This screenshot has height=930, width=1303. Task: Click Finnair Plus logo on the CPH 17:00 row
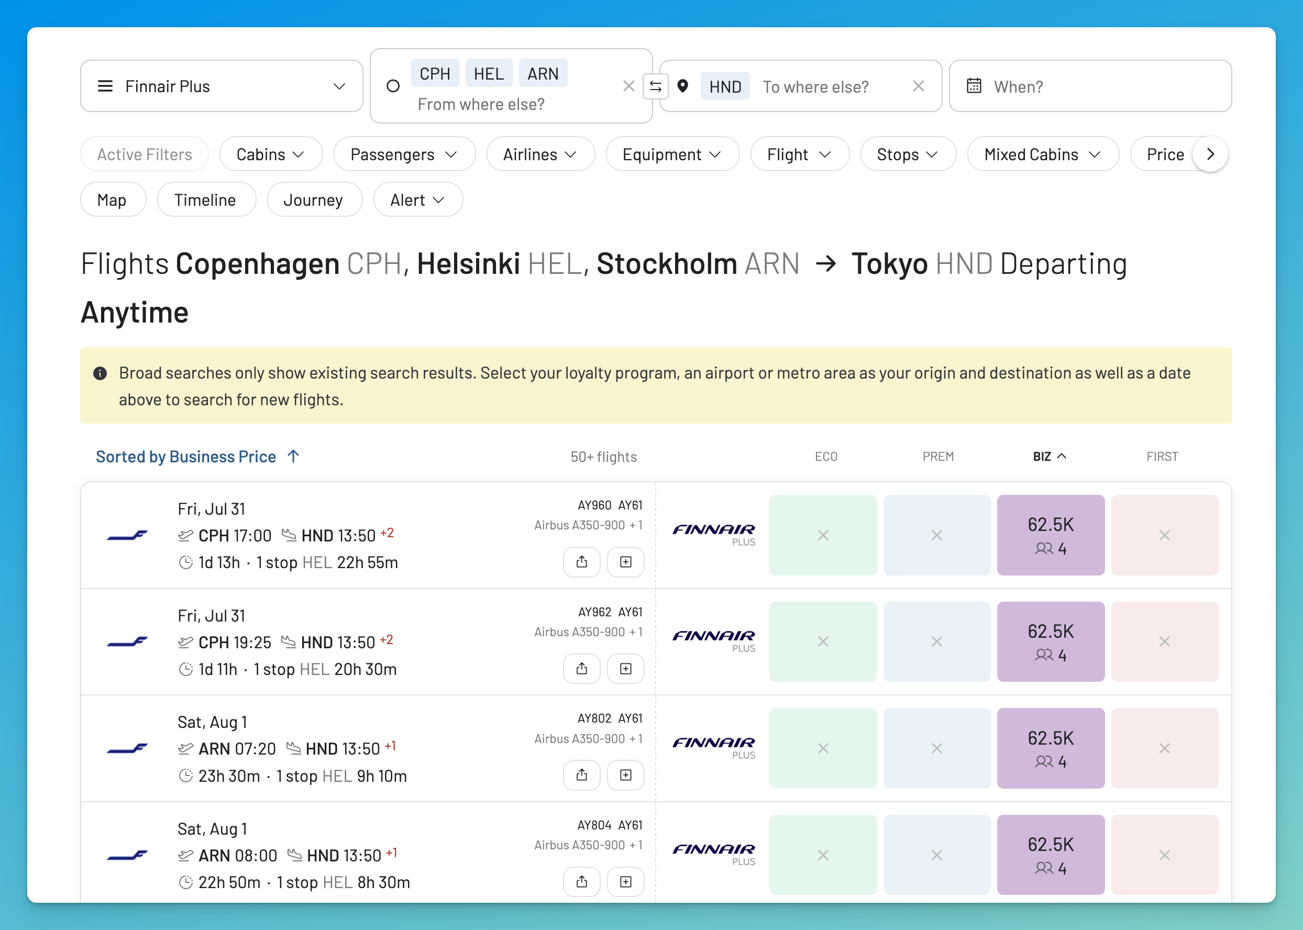pyautogui.click(x=714, y=534)
